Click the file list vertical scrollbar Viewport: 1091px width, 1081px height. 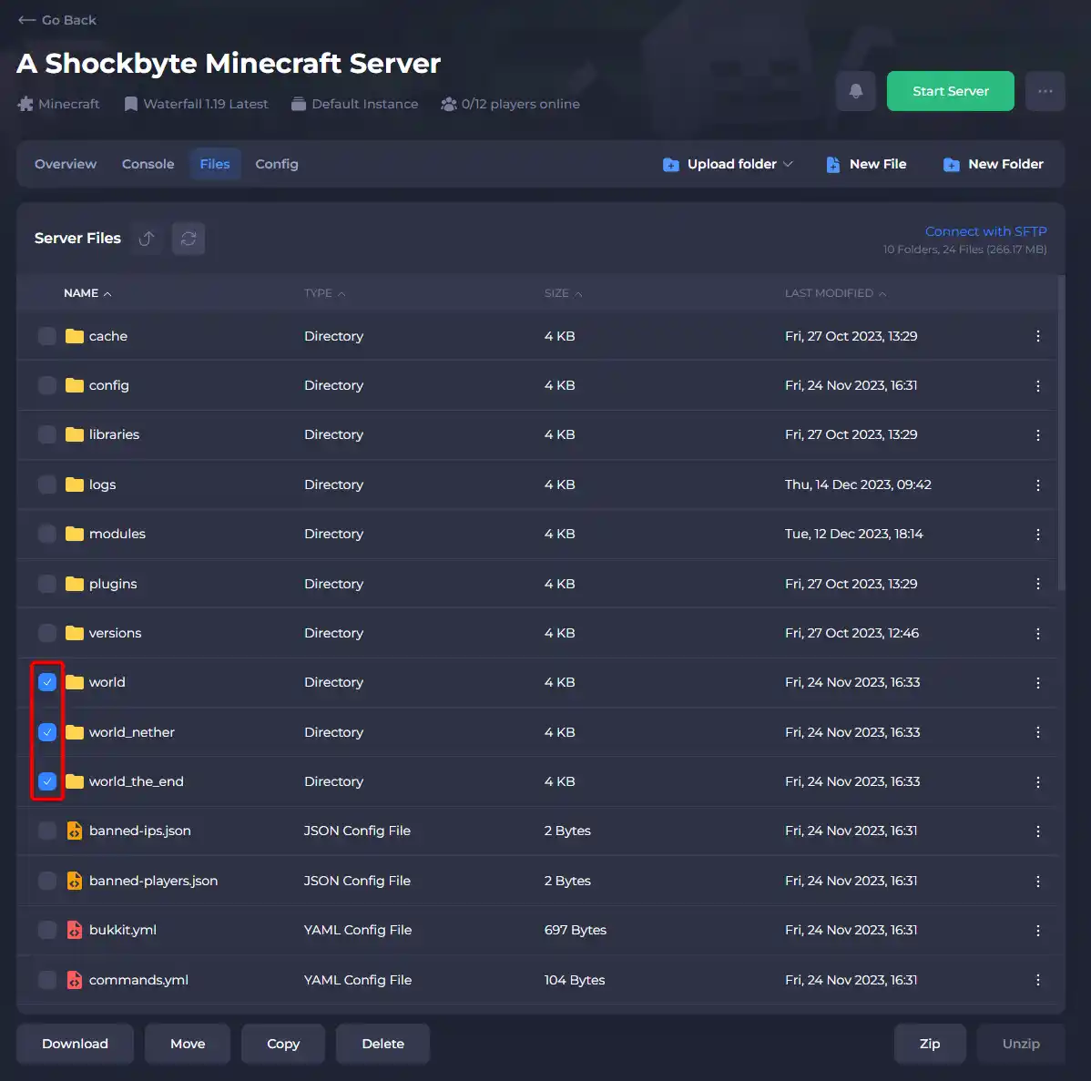tap(1061, 433)
